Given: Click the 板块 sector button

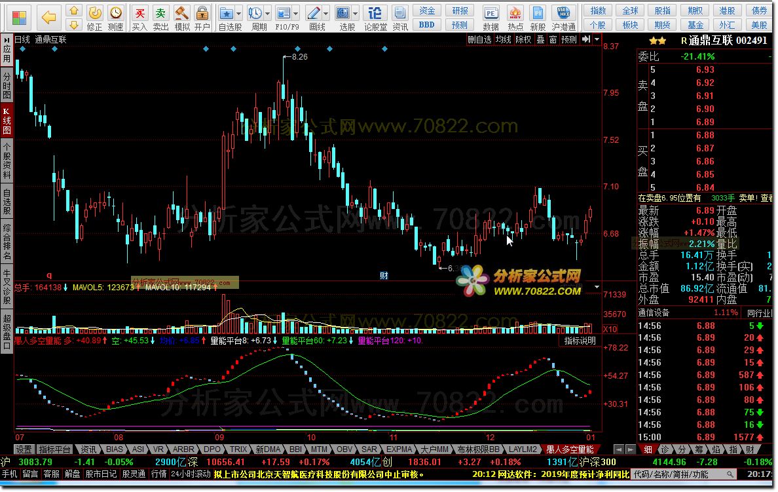Looking at the screenshot, I should coord(630,25).
